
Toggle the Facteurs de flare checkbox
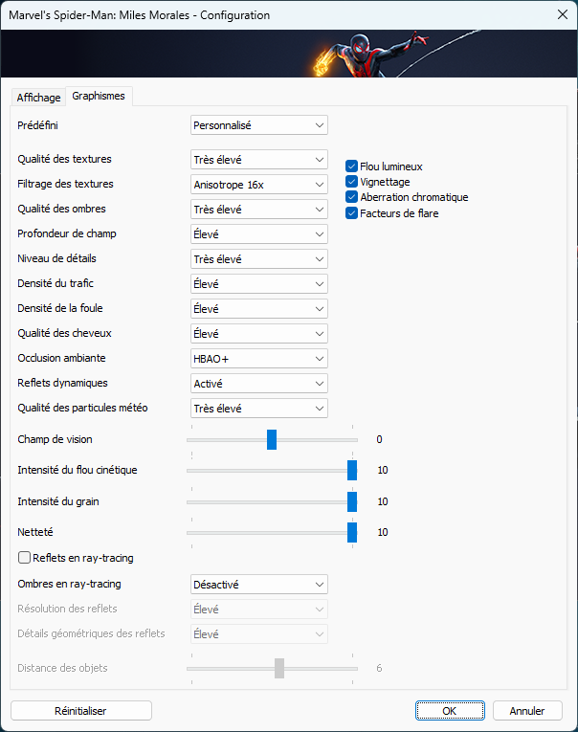(x=351, y=213)
